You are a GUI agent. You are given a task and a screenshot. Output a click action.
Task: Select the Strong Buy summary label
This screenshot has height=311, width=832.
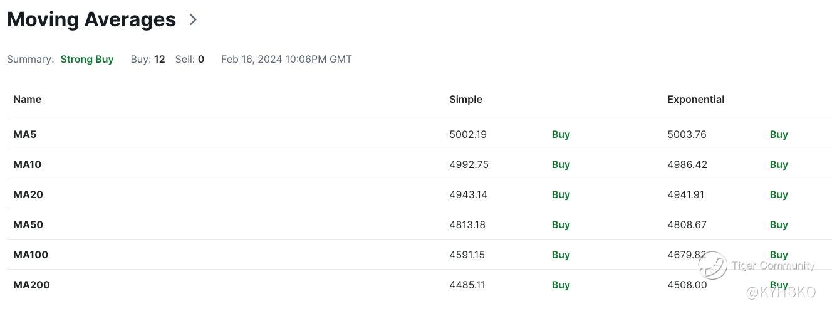point(87,60)
